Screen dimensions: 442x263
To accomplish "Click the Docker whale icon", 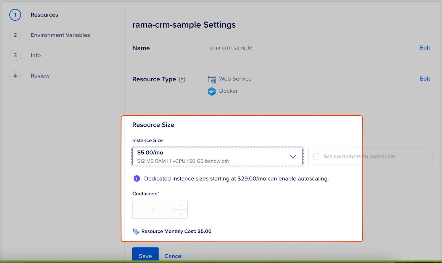I will [x=212, y=91].
